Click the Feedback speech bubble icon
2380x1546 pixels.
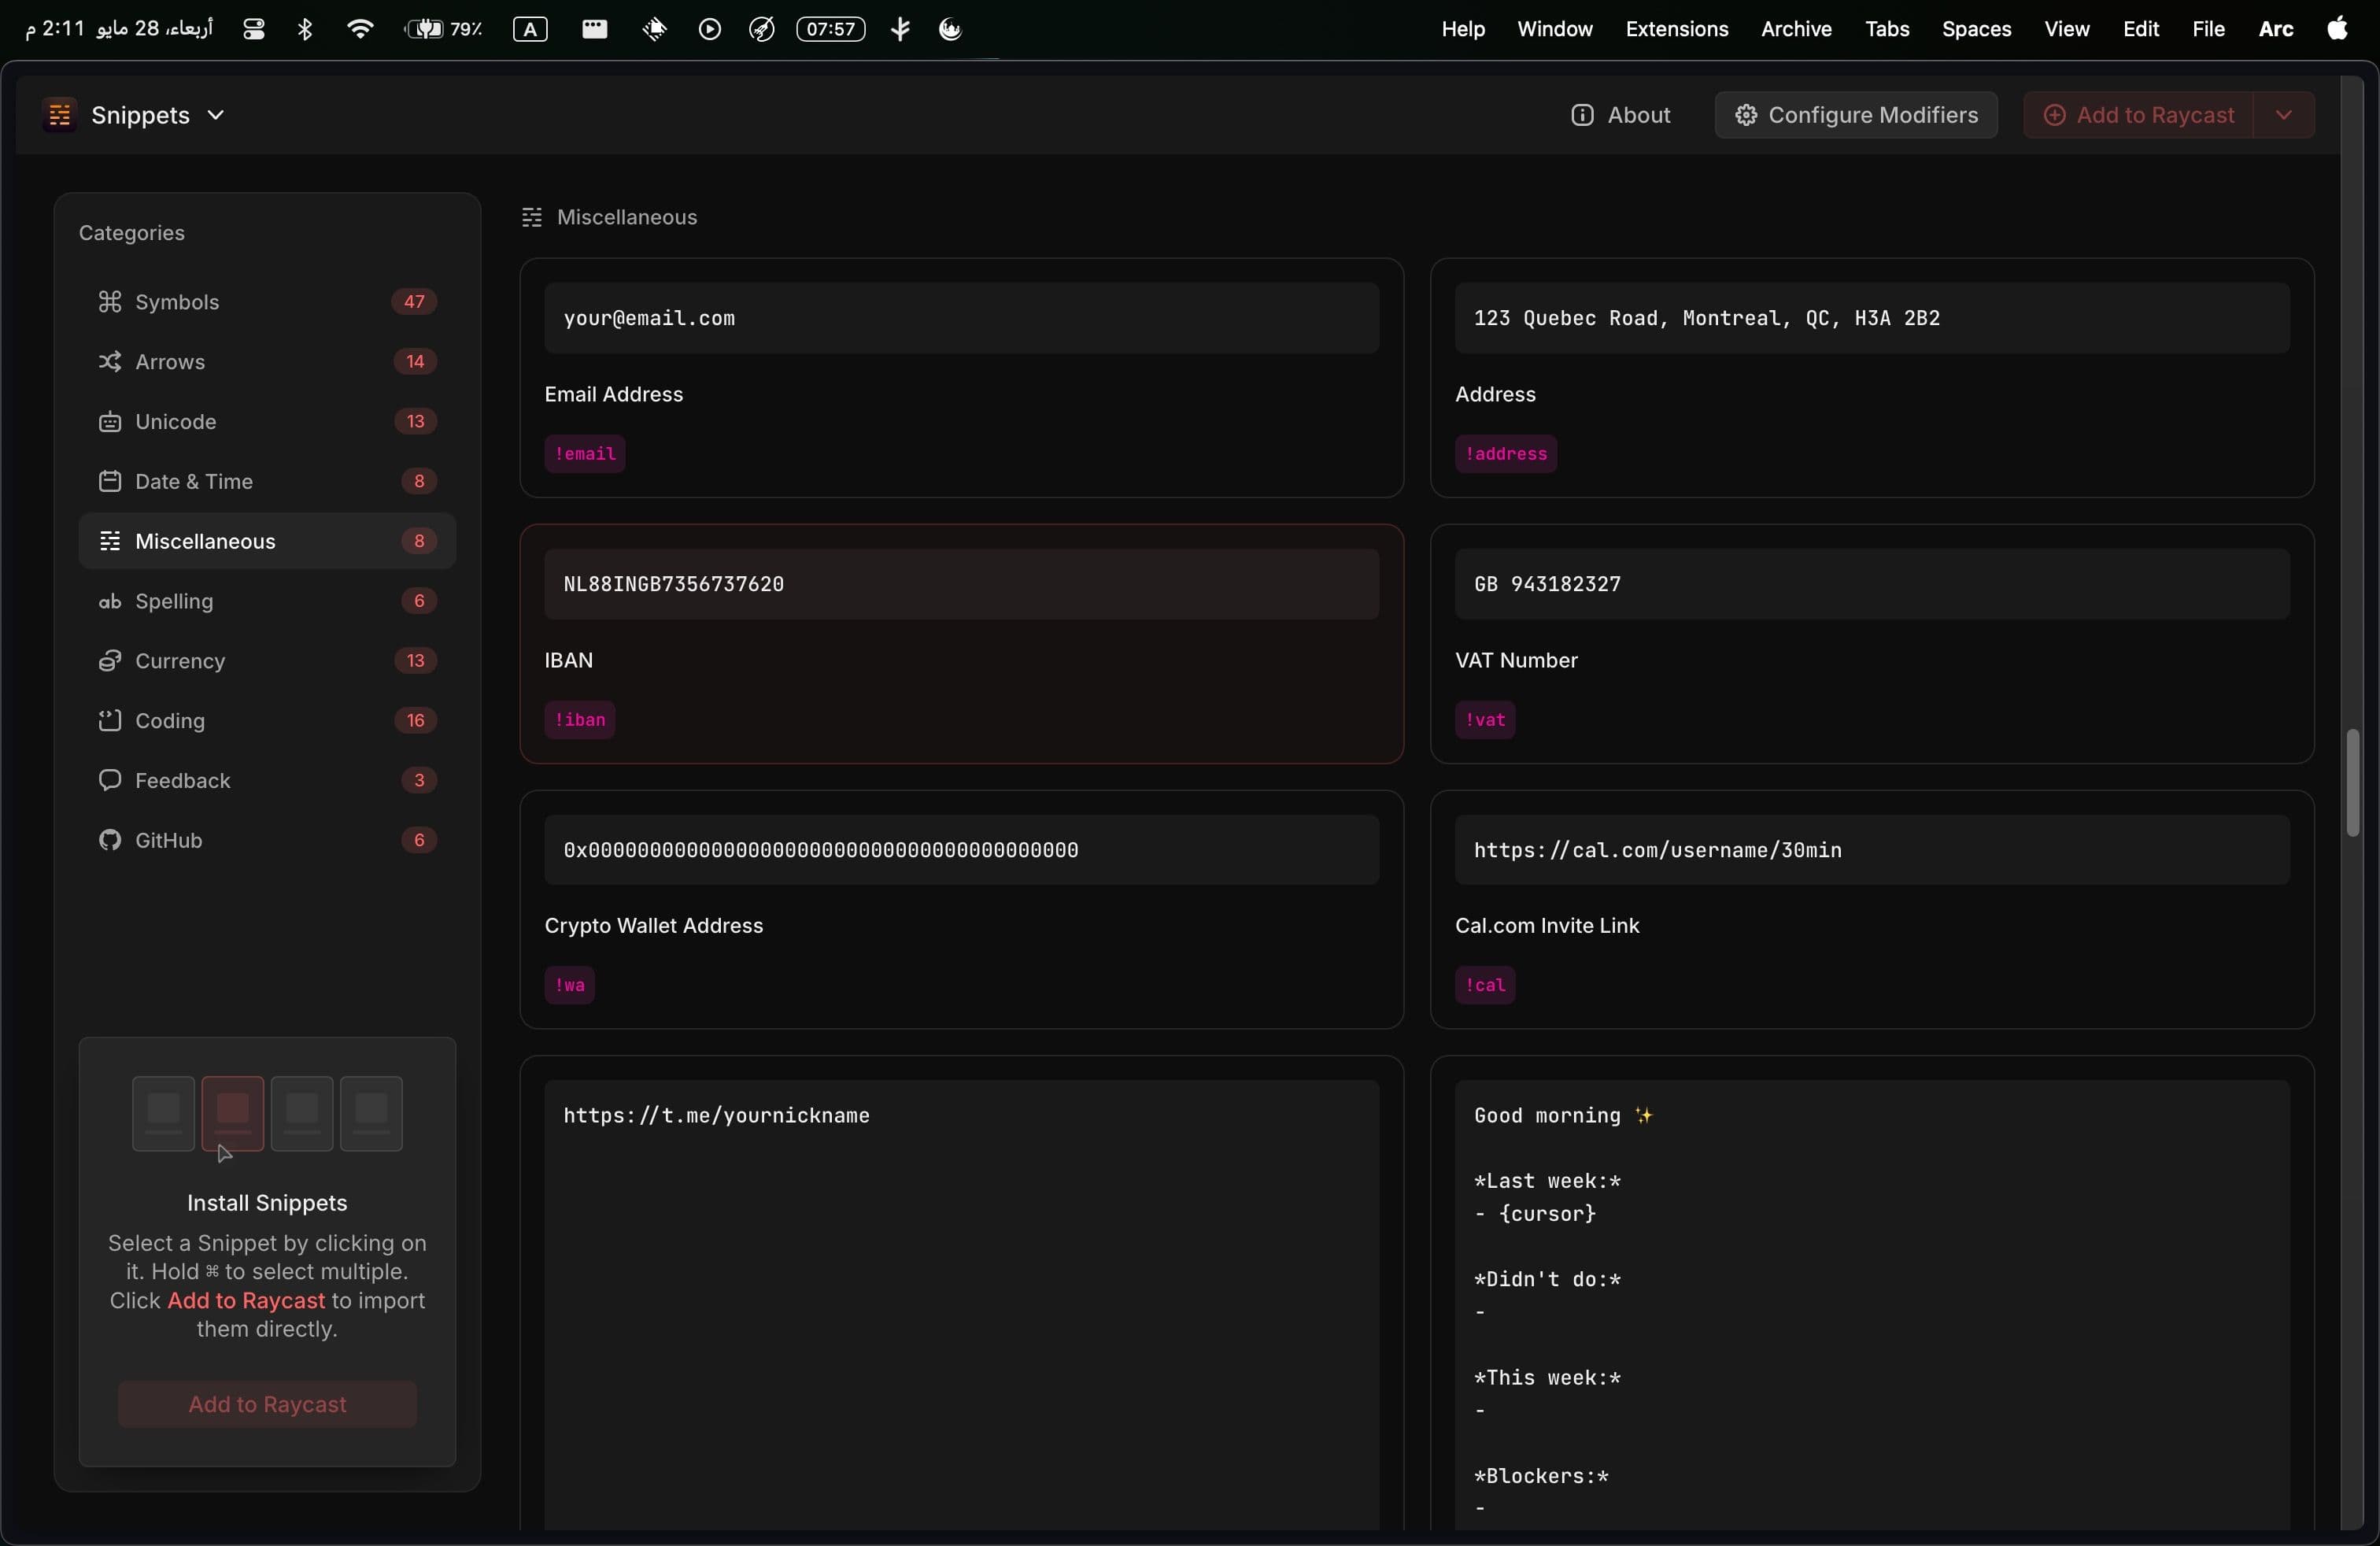[x=109, y=780]
